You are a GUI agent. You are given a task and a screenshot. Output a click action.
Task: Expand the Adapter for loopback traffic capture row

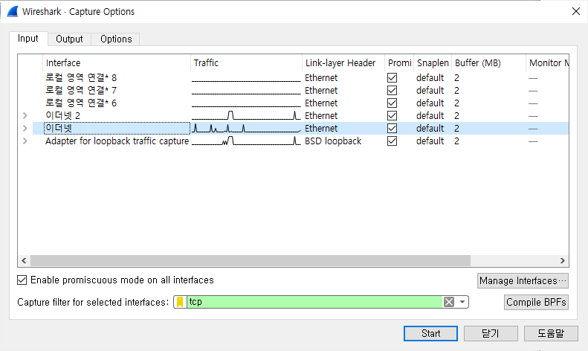click(x=25, y=141)
